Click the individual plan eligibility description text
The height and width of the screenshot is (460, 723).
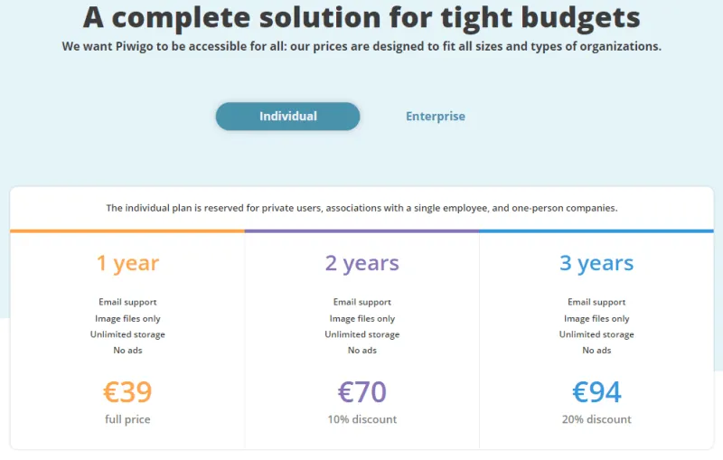[x=361, y=208]
